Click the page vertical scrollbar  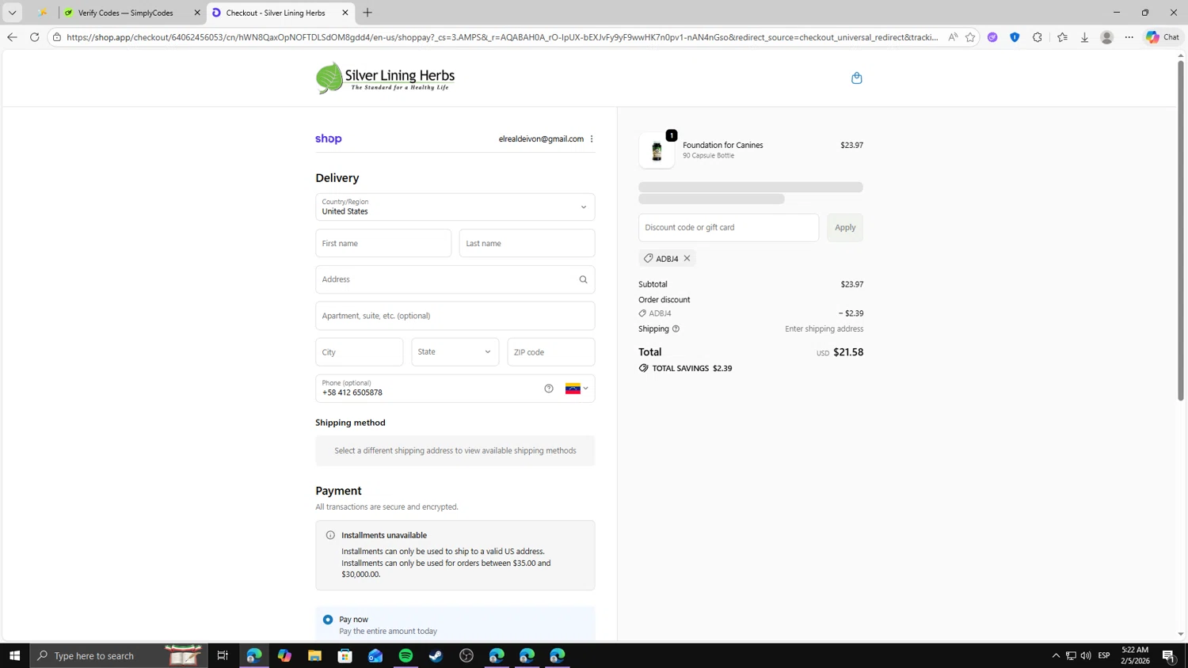coord(1180,230)
